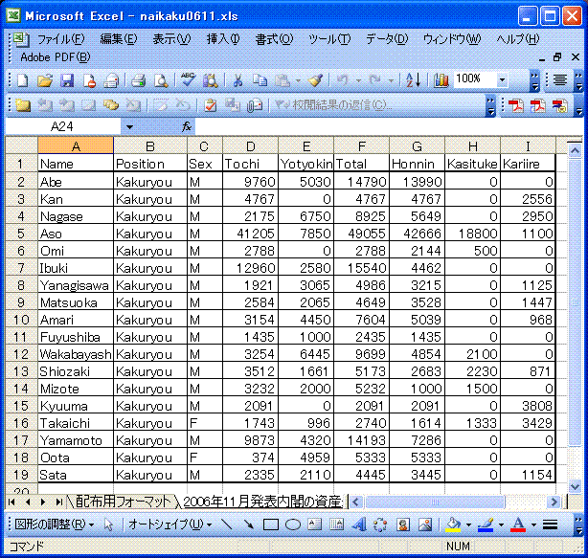The image size is (588, 558).
Task: Launch the Chart Wizard icon
Action: click(441, 80)
